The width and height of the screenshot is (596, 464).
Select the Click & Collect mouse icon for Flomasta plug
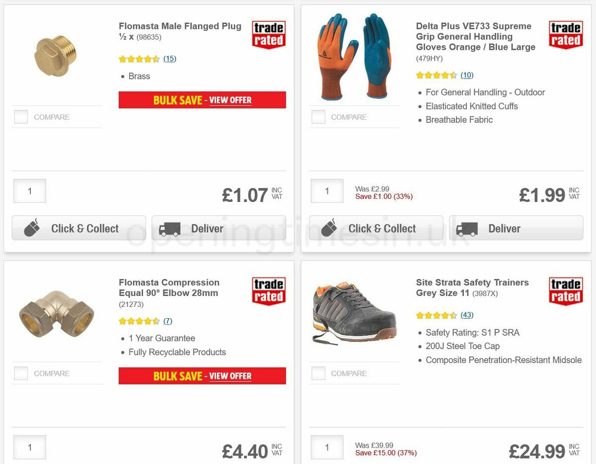pyautogui.click(x=31, y=228)
